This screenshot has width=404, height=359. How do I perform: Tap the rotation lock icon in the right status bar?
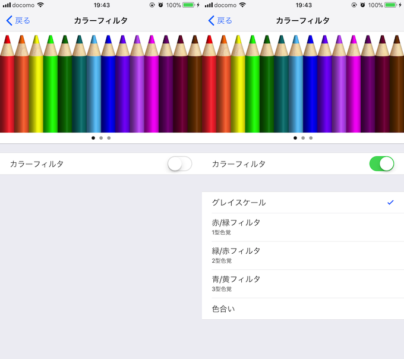[353, 5]
